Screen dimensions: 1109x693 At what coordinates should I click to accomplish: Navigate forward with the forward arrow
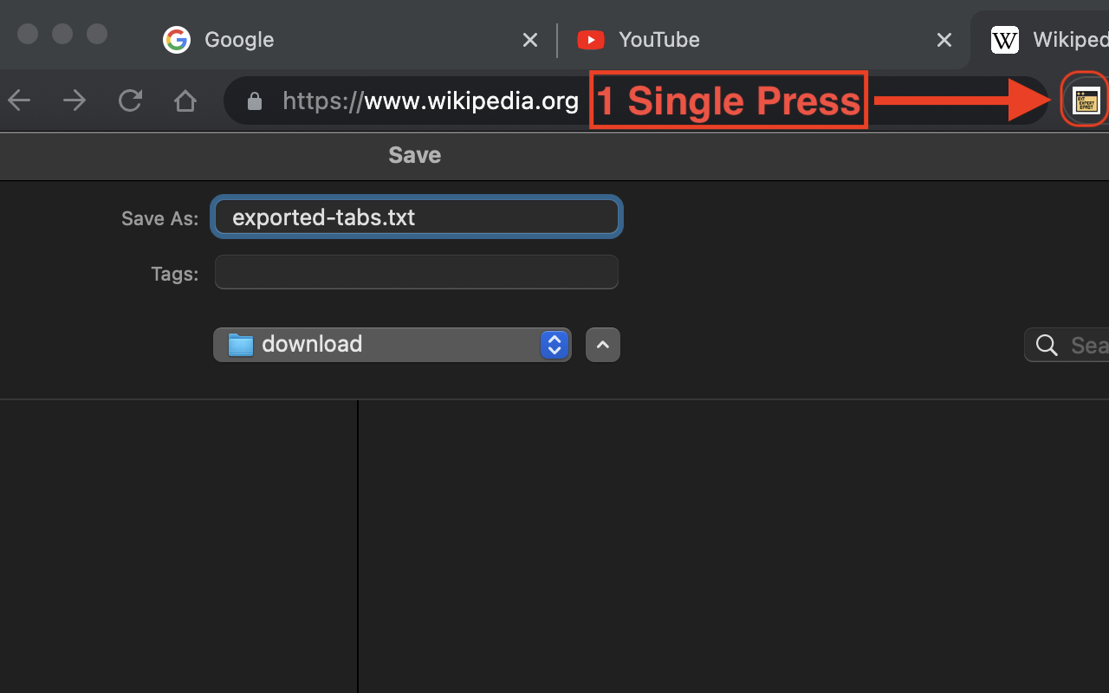[x=75, y=100]
